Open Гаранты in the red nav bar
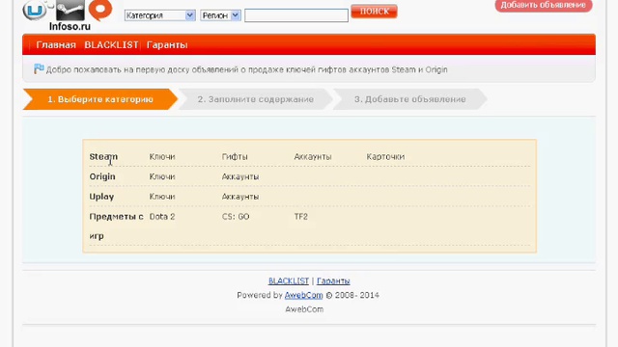The image size is (618, 347). pos(167,45)
